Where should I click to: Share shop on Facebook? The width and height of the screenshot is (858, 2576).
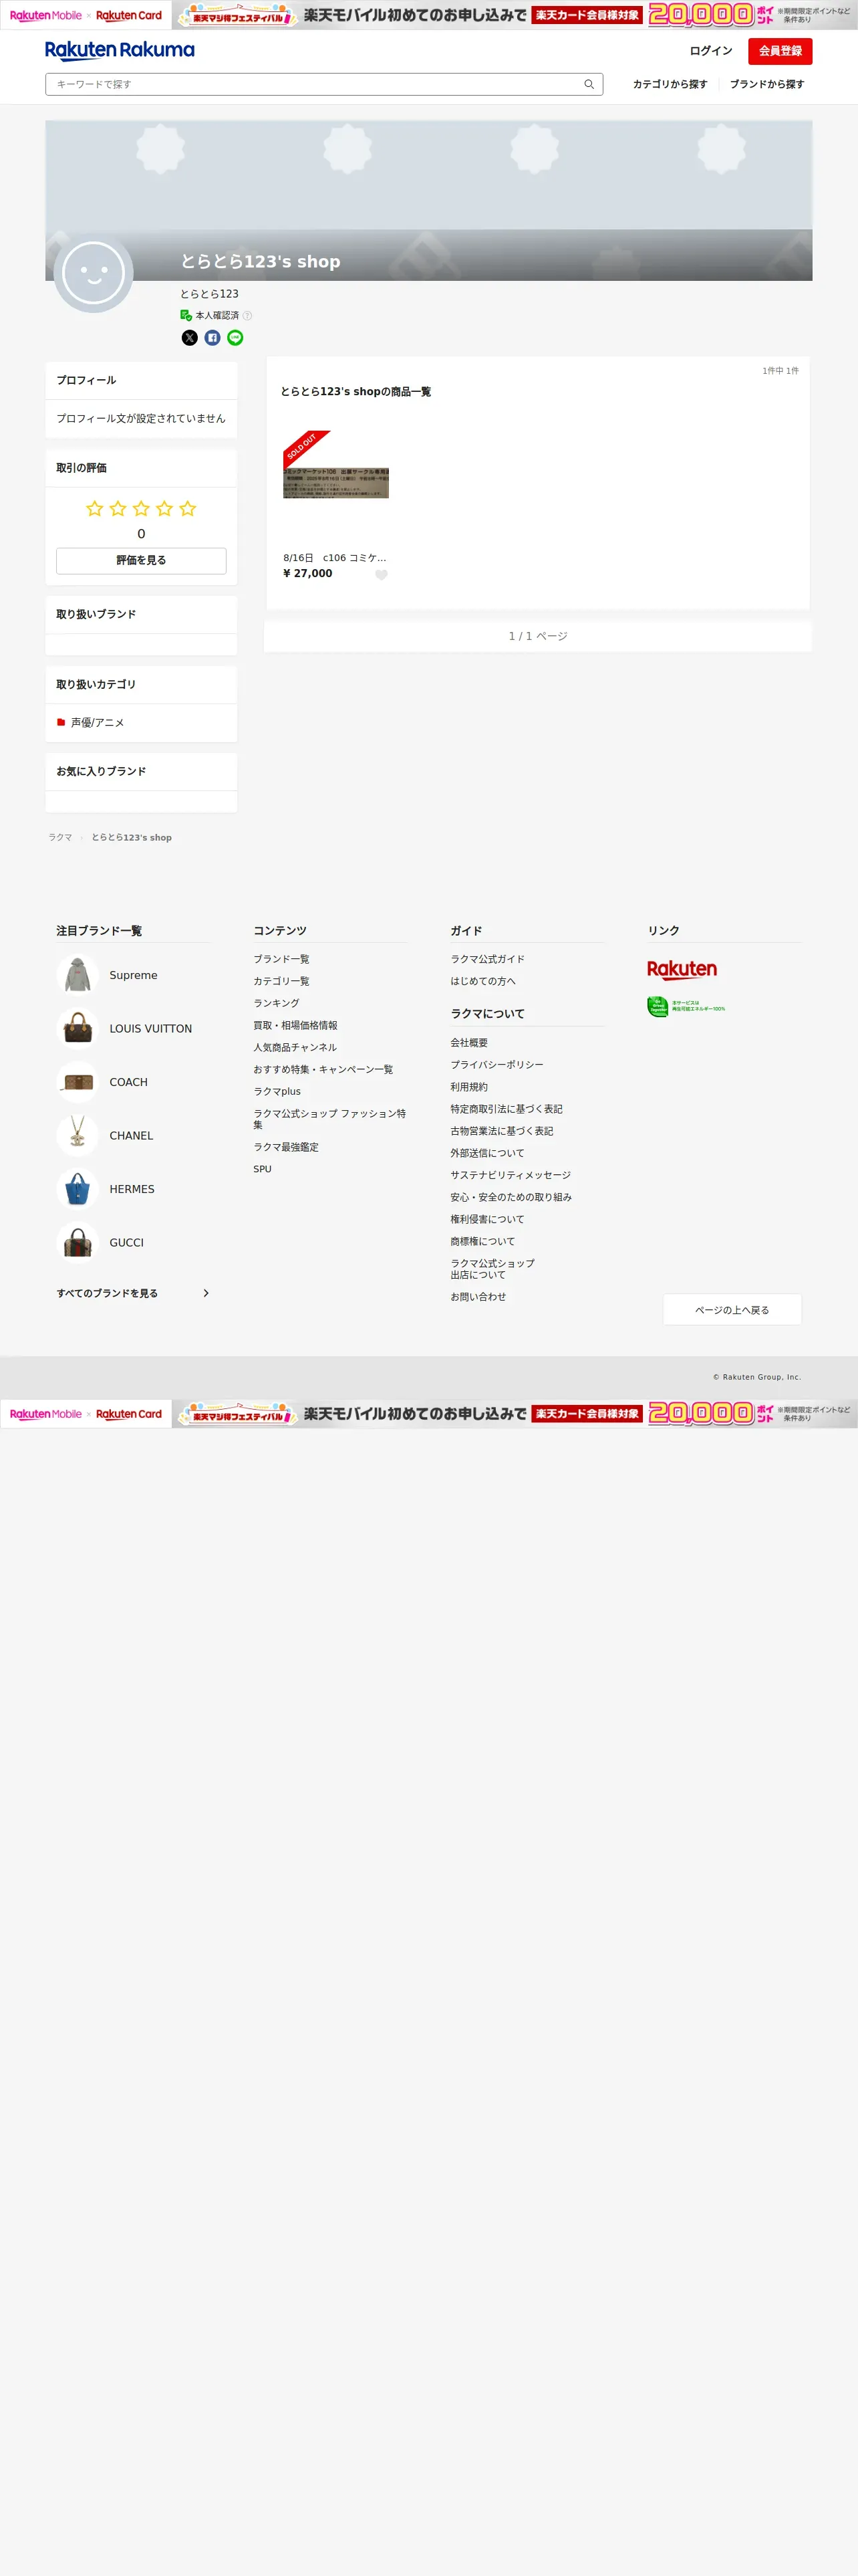pos(212,338)
